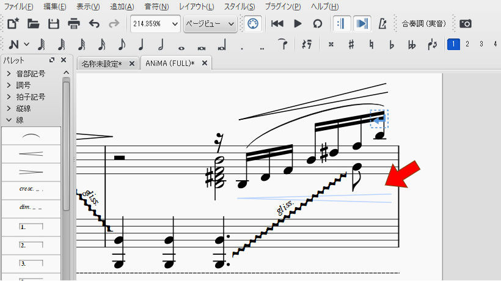
Task: Rewind playback to the start
Action: tap(277, 24)
